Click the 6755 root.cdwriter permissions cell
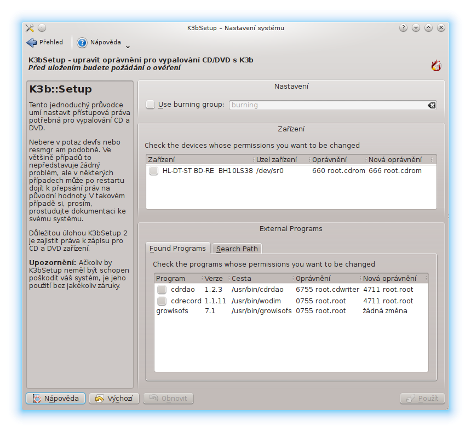The height and width of the screenshot is (432, 471). [x=328, y=290]
